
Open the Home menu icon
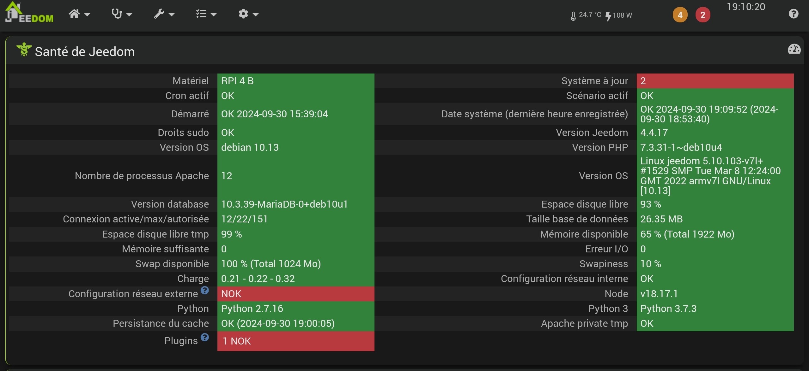(75, 14)
